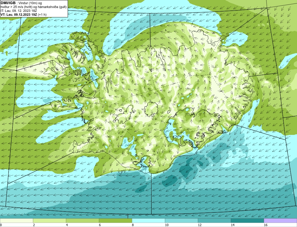Click the 'VT: Lau. 09.12.2023 19Z' line
Viewport: 297px width, 227px height.
tap(23, 15)
